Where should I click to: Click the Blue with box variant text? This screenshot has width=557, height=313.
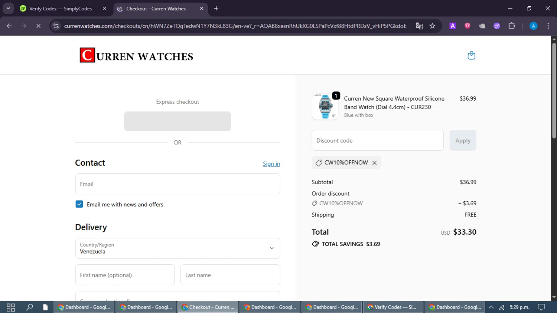point(359,115)
